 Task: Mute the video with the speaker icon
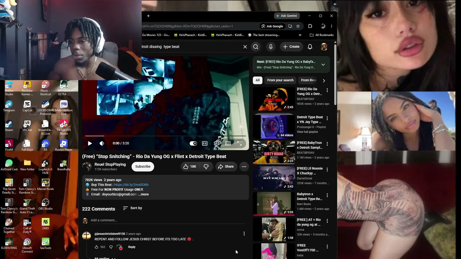tap(102, 143)
